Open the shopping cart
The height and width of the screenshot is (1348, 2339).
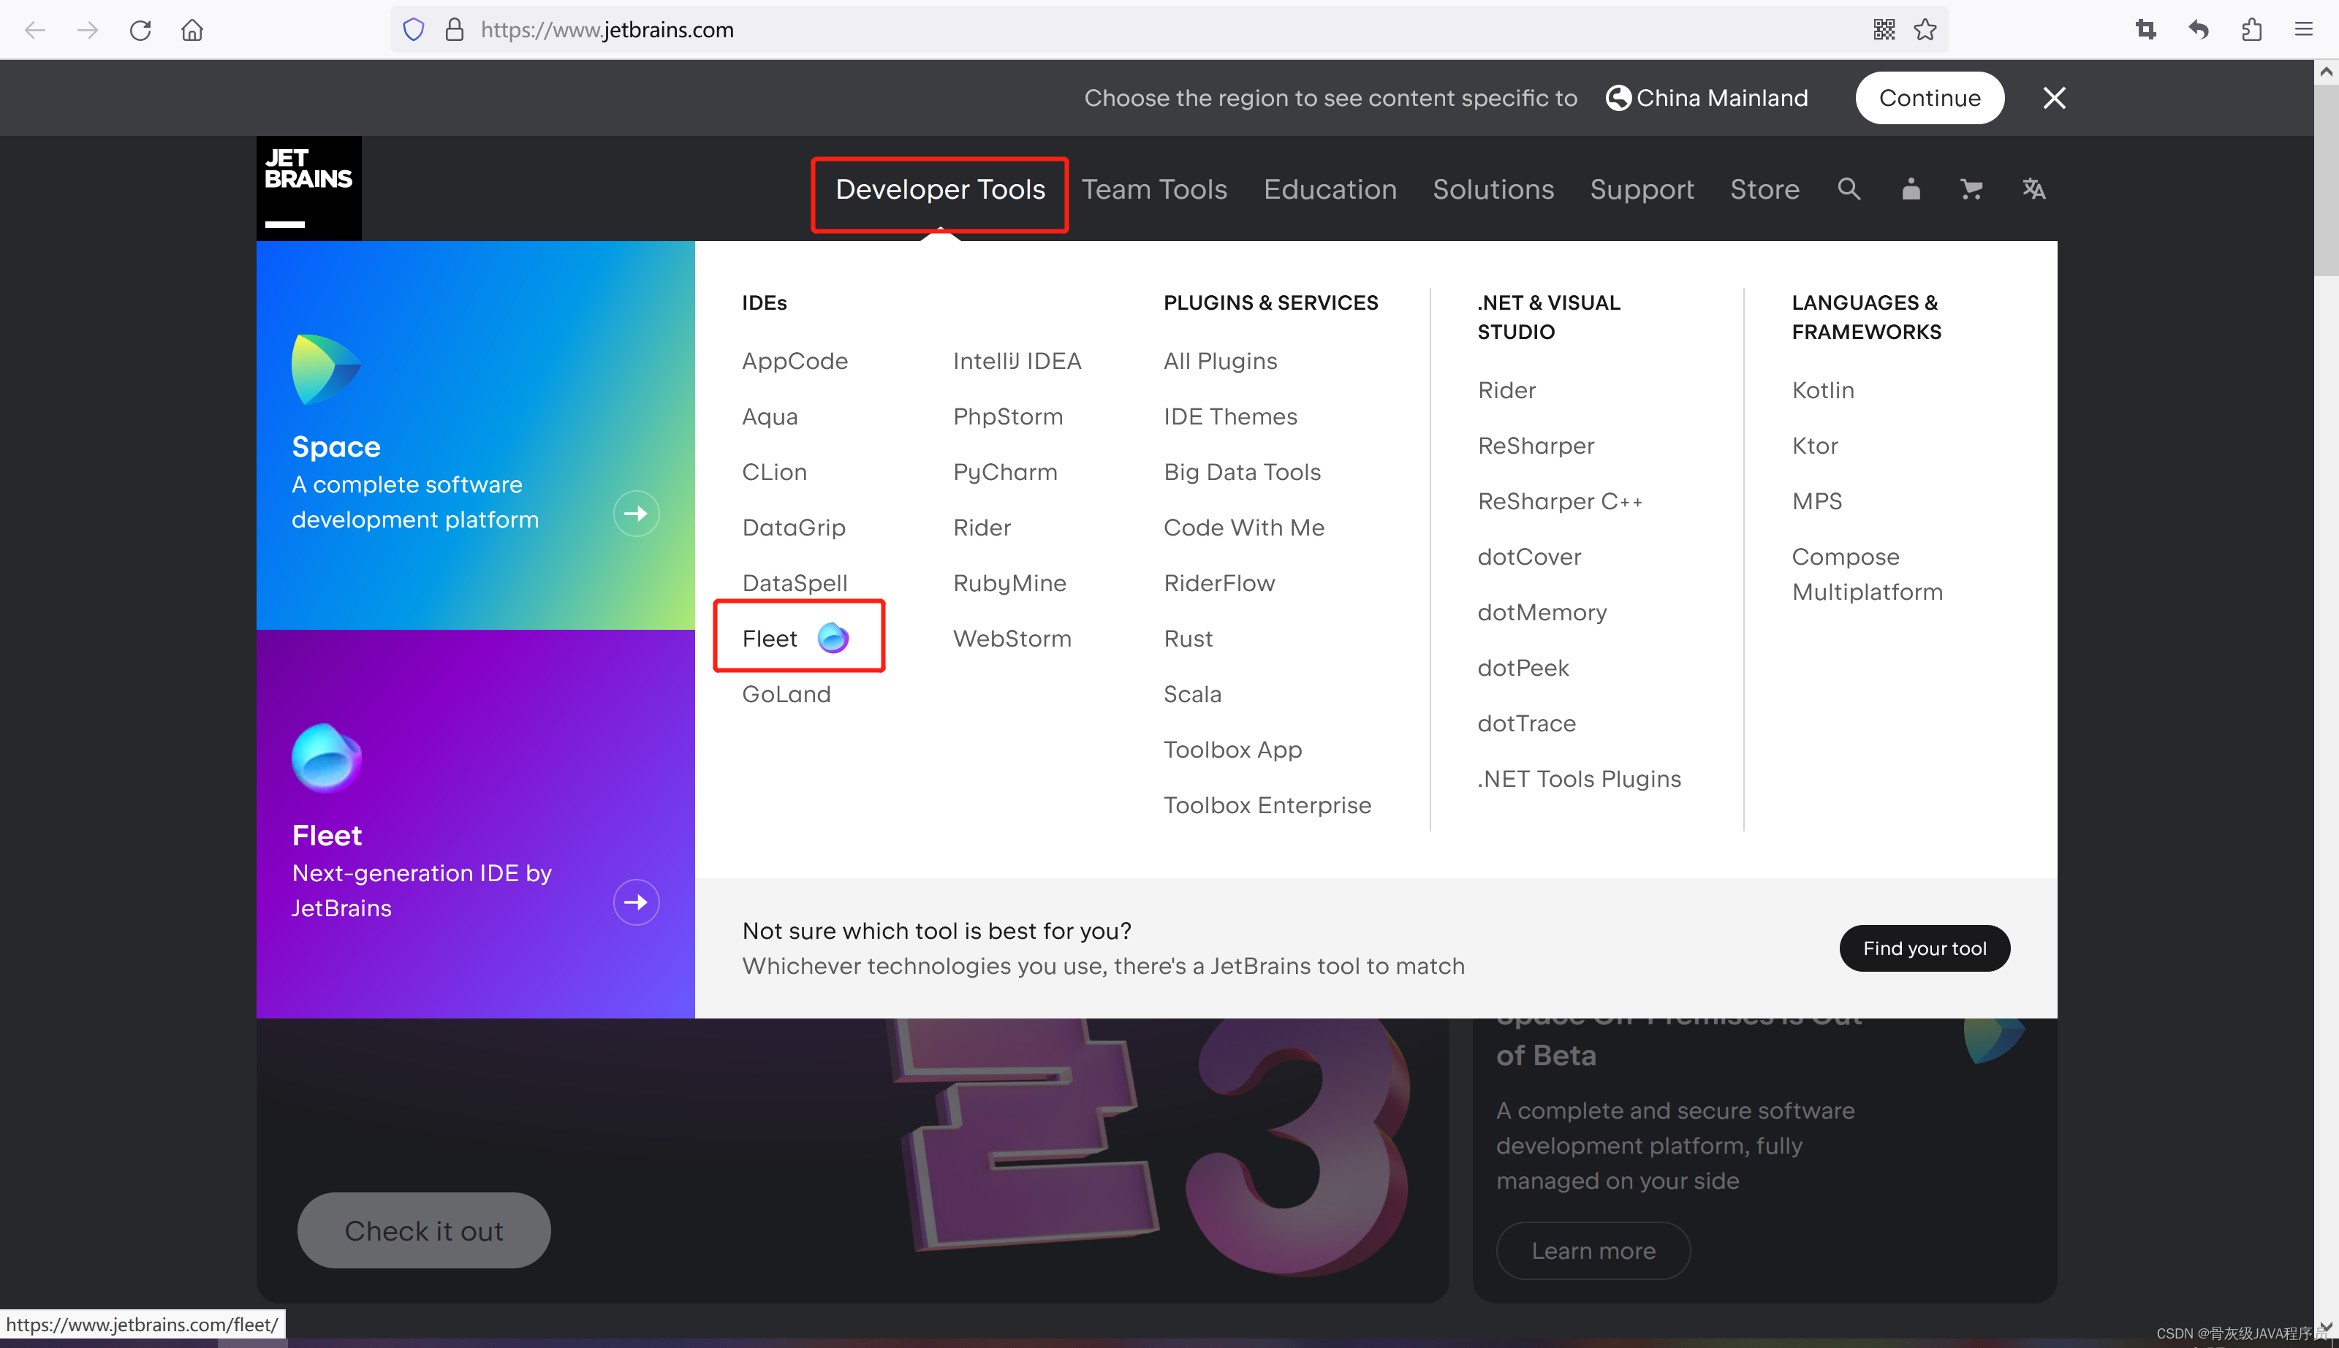tap(1971, 189)
